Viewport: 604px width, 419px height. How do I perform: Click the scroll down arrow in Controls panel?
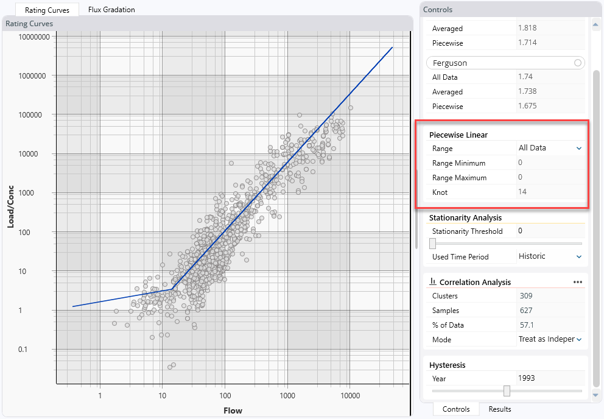tap(595, 395)
